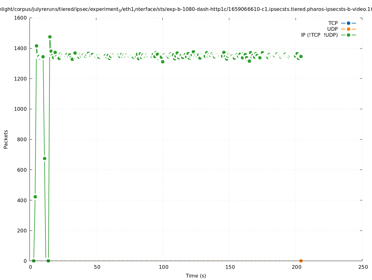Image resolution: width=372 pixels, height=280 pixels.
Task: Click the first green point at zero packets
Action: coord(34,261)
